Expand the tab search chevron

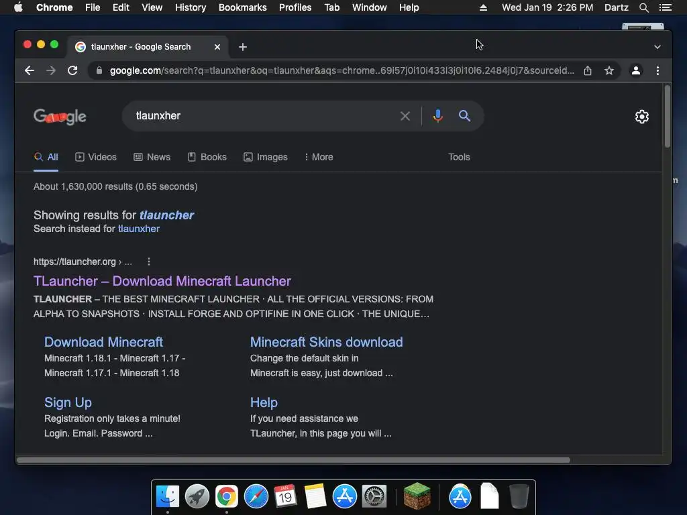point(657,47)
